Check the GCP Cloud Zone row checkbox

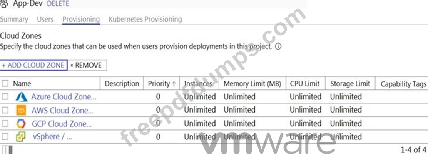(5, 124)
